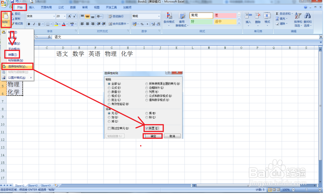This screenshot has height=194, width=324.
Task: Click the Save icon in Quick Access
Action: click(12, 1)
